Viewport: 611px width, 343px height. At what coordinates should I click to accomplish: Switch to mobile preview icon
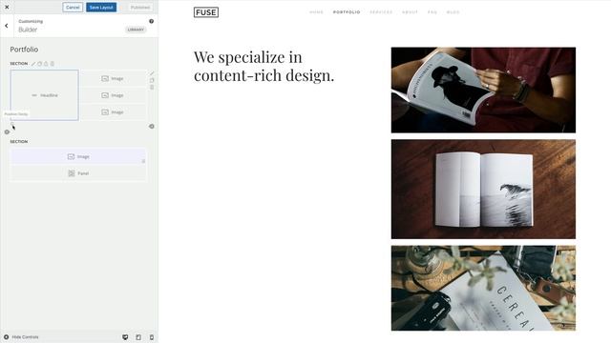[152, 337]
